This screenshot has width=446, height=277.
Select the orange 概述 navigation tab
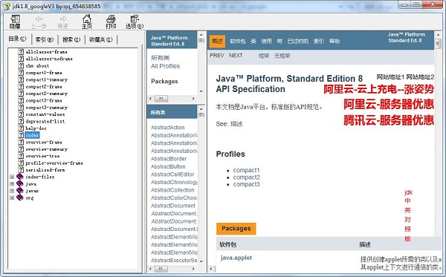tap(217, 41)
